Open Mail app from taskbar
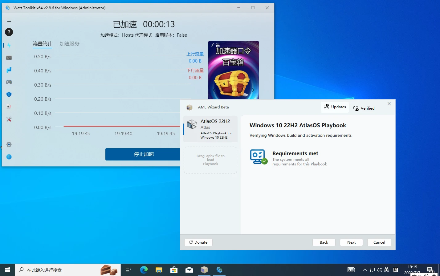Screen dimensions: 440x276 pos(189,270)
